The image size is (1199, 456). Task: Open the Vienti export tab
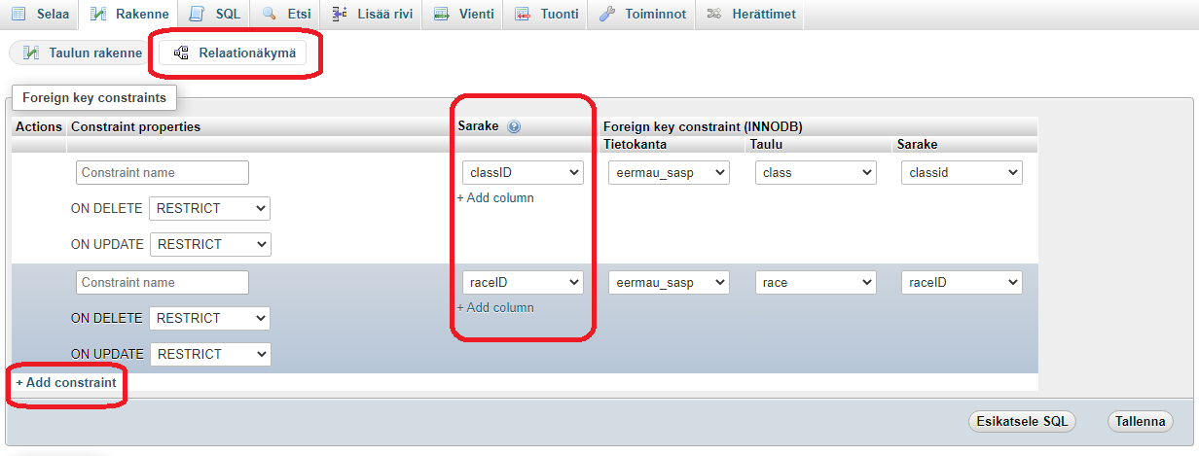pyautogui.click(x=463, y=14)
